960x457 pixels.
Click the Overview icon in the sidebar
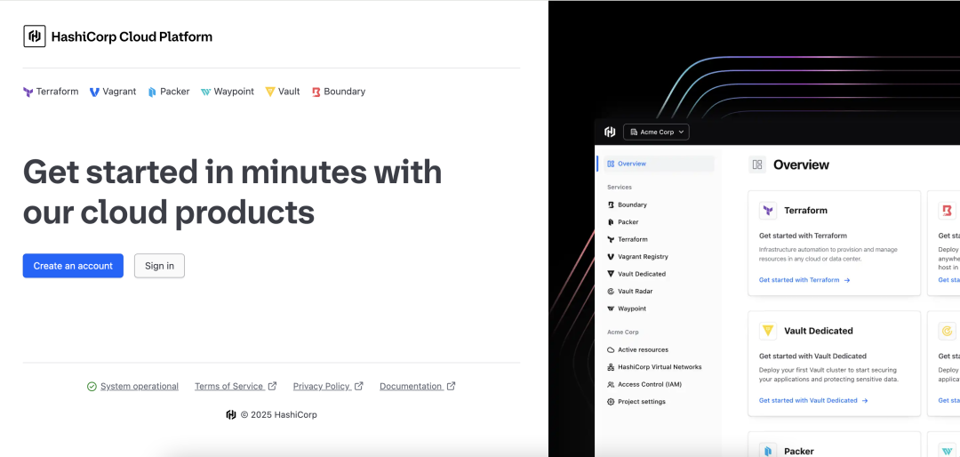pos(611,164)
